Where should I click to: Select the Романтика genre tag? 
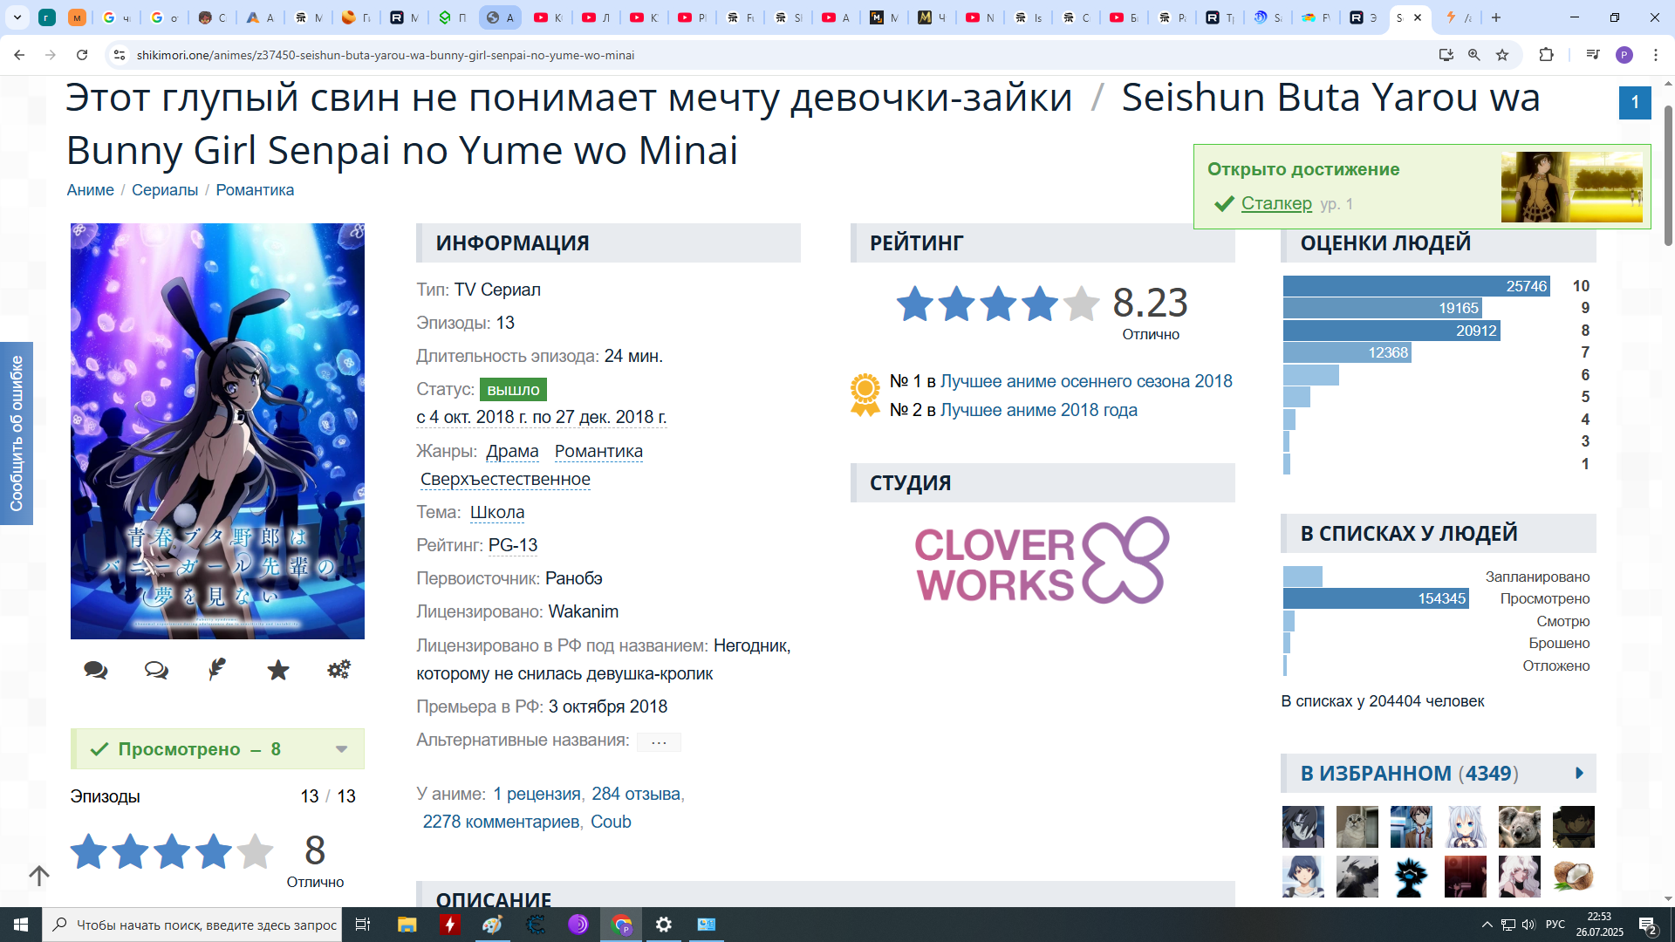click(x=598, y=451)
